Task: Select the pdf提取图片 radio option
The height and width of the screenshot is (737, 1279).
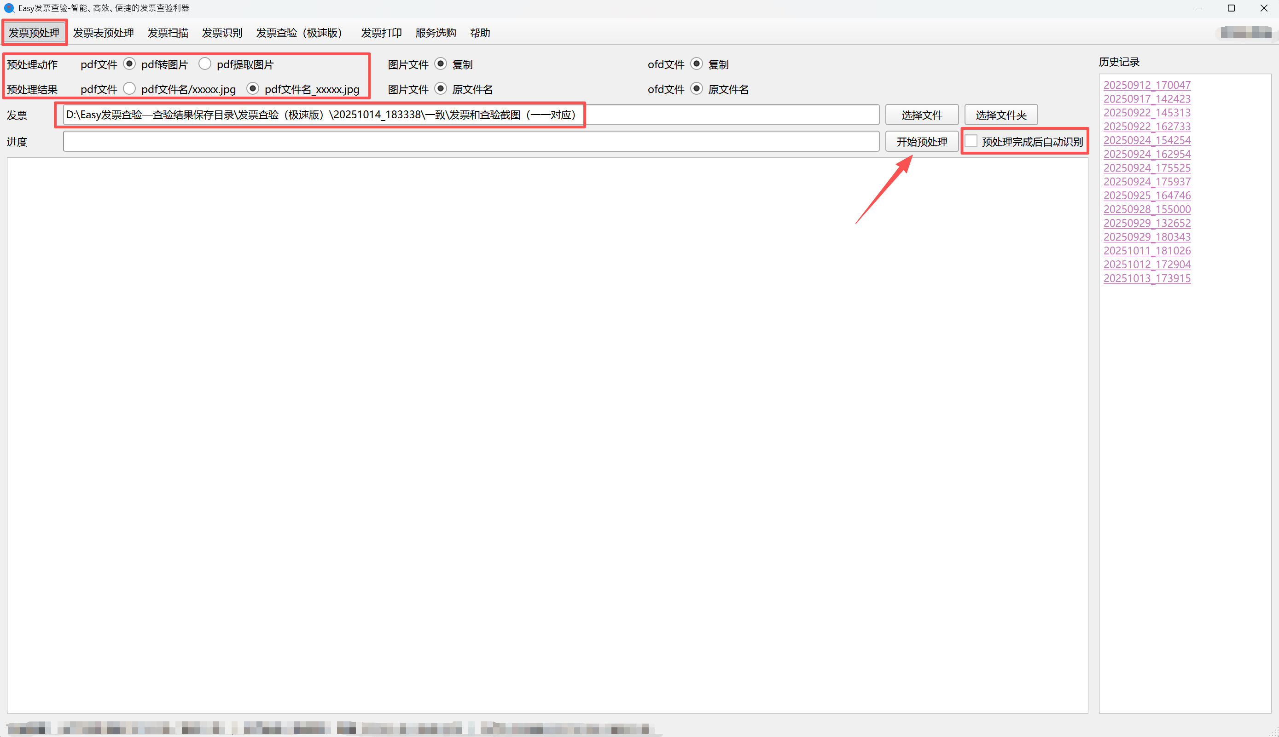Action: (x=204, y=64)
